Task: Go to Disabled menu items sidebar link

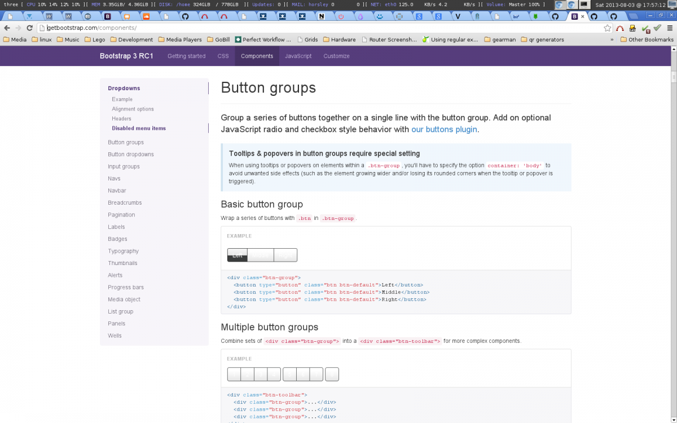Action: click(139, 128)
